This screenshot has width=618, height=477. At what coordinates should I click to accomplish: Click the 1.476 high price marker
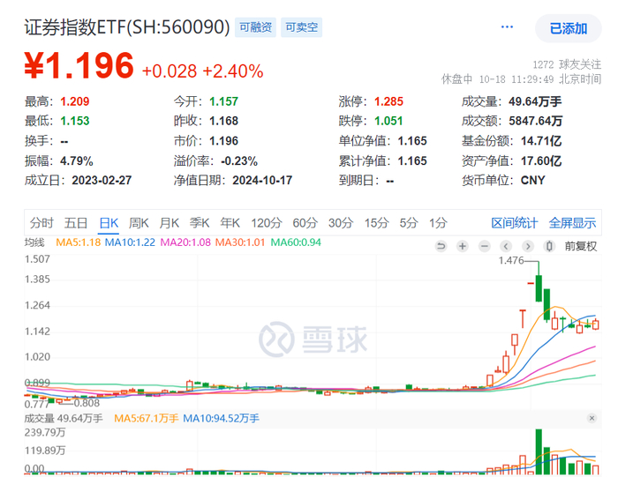[511, 260]
